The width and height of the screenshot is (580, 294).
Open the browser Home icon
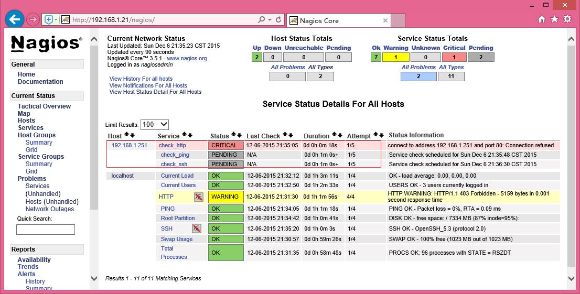pyautogui.click(x=542, y=19)
